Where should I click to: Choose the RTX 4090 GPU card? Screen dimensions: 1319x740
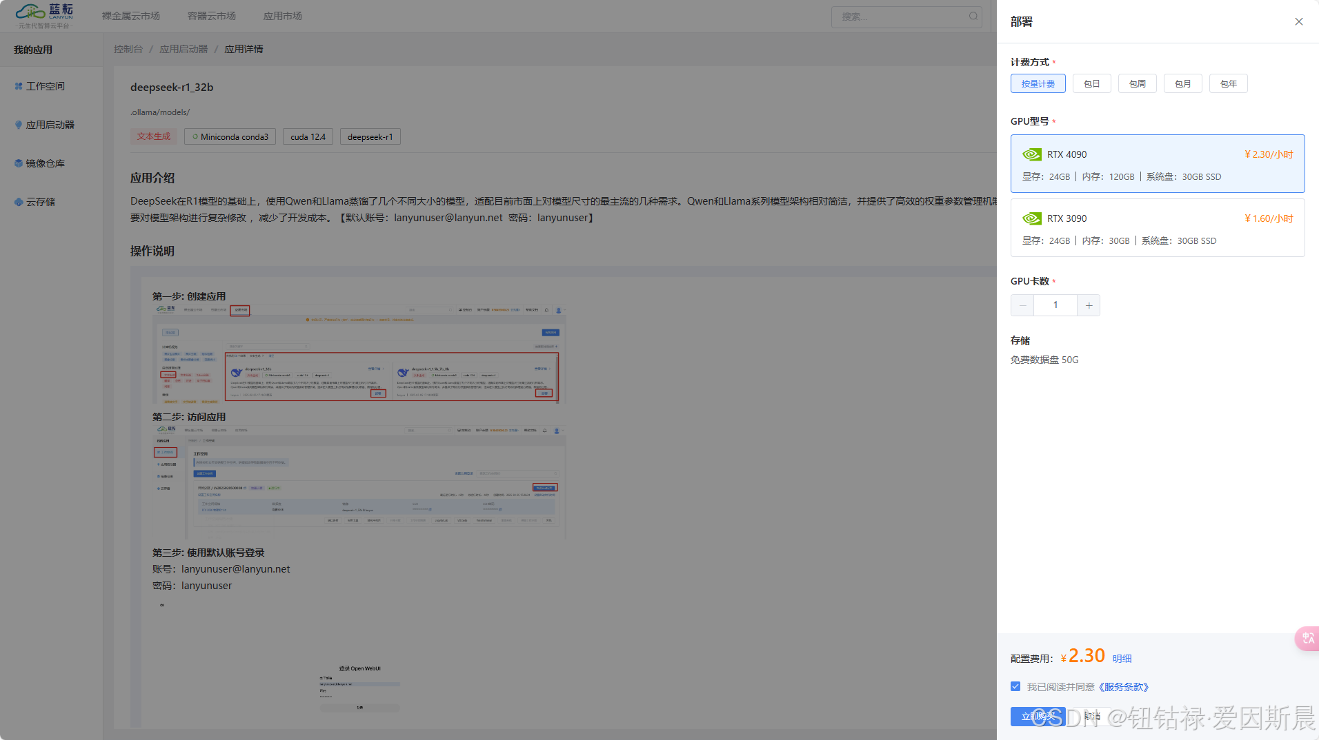[x=1157, y=163]
